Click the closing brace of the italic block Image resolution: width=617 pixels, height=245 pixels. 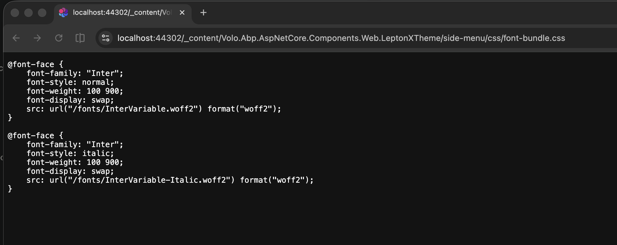tap(10, 189)
